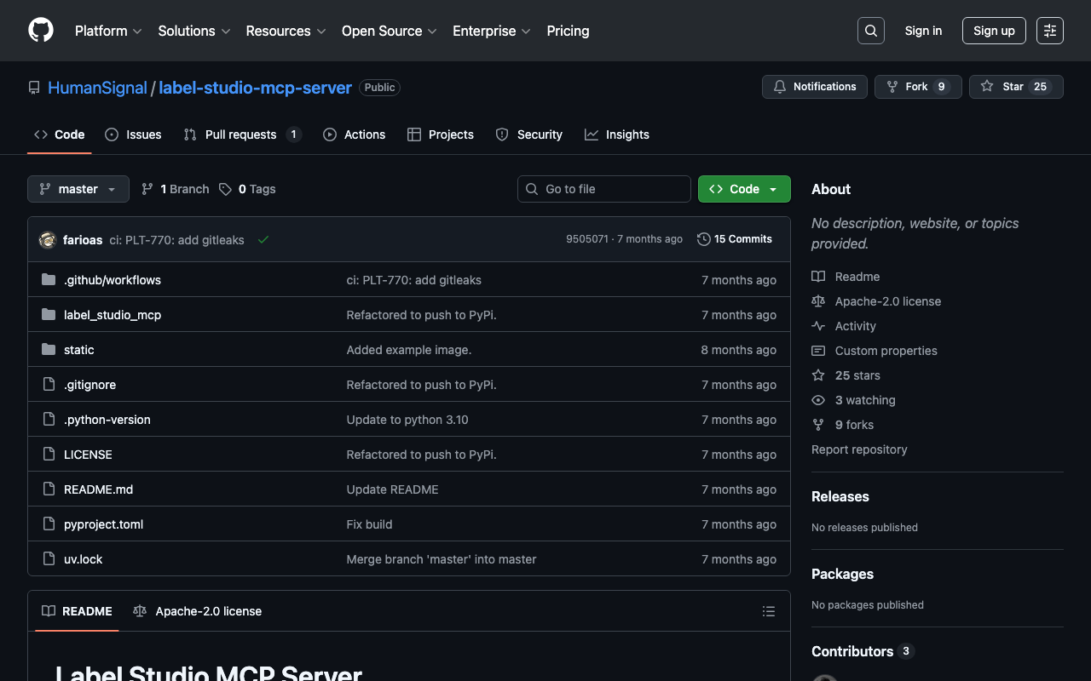Open the search magnifier icon
This screenshot has width=1091, height=681.
[x=870, y=31]
